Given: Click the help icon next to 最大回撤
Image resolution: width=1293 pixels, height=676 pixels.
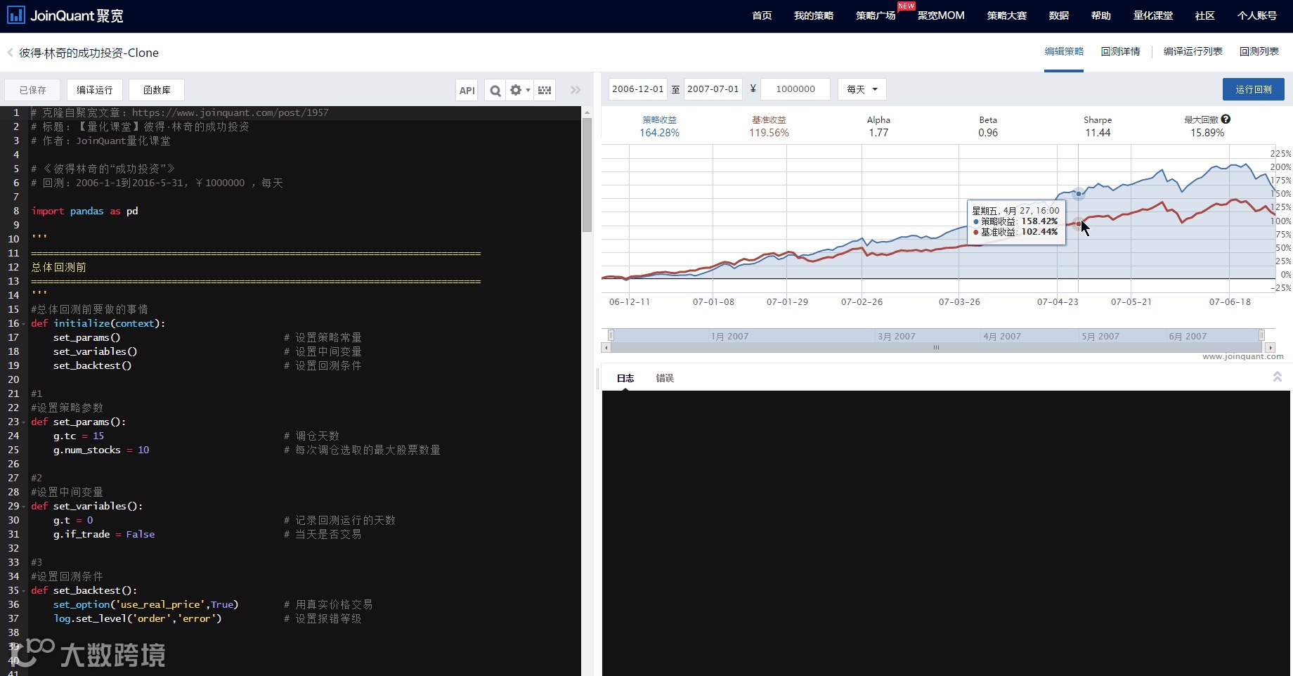Looking at the screenshot, I should [1226, 119].
